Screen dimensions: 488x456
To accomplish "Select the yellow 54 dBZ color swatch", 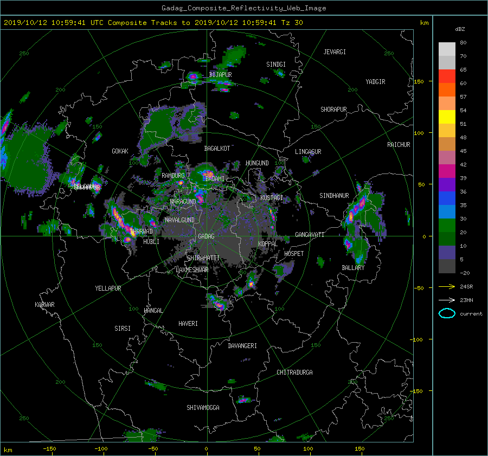I will [x=447, y=117].
